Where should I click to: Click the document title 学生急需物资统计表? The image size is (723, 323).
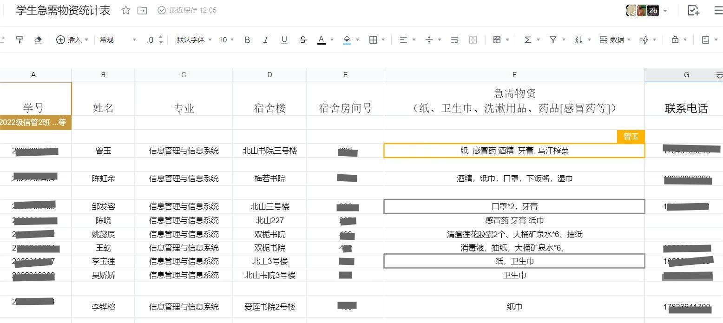pyautogui.click(x=63, y=10)
